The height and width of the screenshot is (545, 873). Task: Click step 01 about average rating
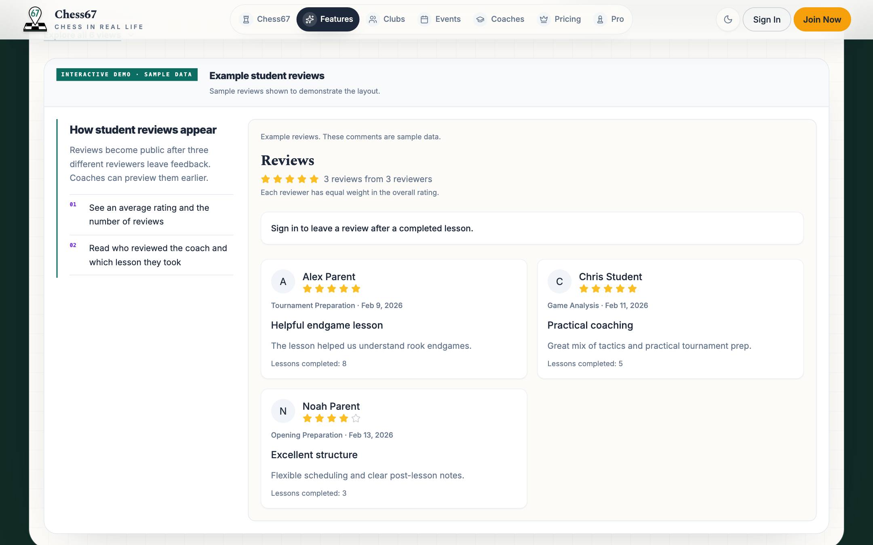click(152, 215)
